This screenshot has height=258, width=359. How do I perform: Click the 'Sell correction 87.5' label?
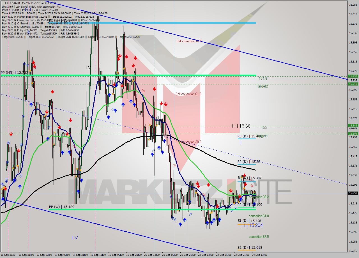click(189, 41)
